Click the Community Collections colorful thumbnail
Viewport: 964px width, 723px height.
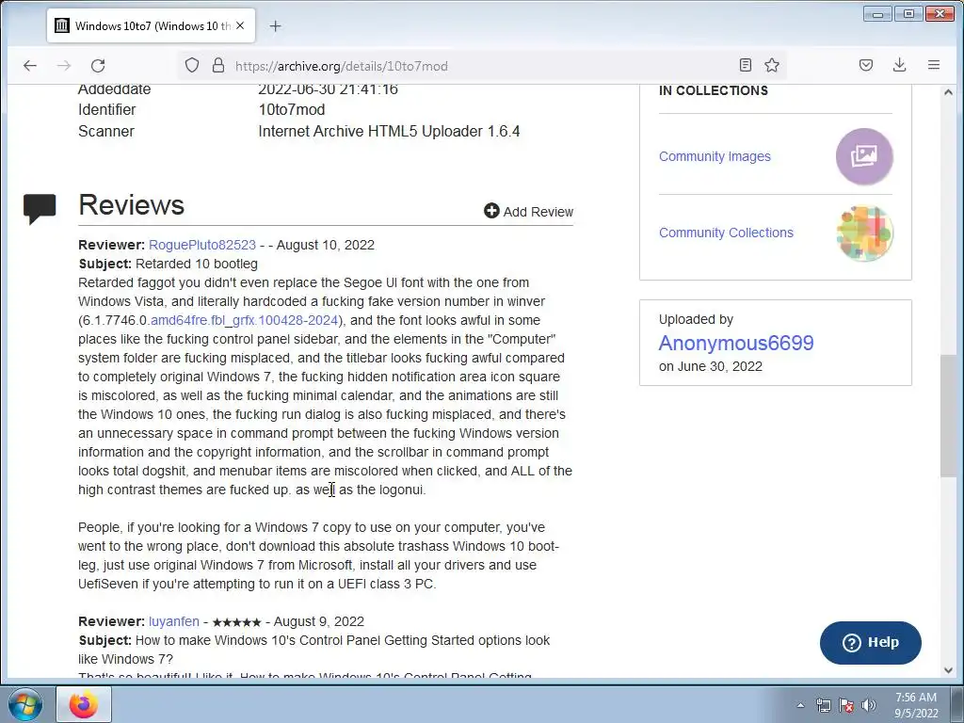[x=864, y=233]
